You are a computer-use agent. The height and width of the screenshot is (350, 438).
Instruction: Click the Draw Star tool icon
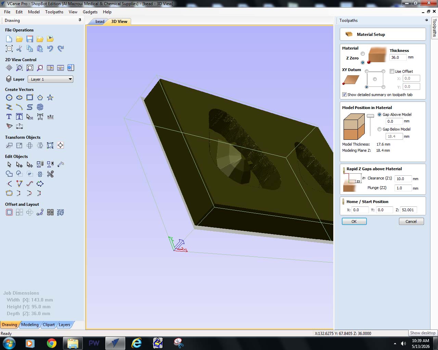point(50,98)
